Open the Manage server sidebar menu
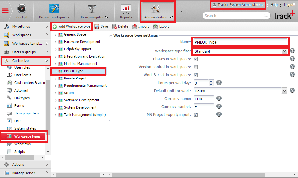 (x=25, y=173)
